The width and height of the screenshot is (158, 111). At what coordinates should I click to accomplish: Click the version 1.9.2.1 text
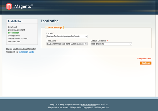102,104
